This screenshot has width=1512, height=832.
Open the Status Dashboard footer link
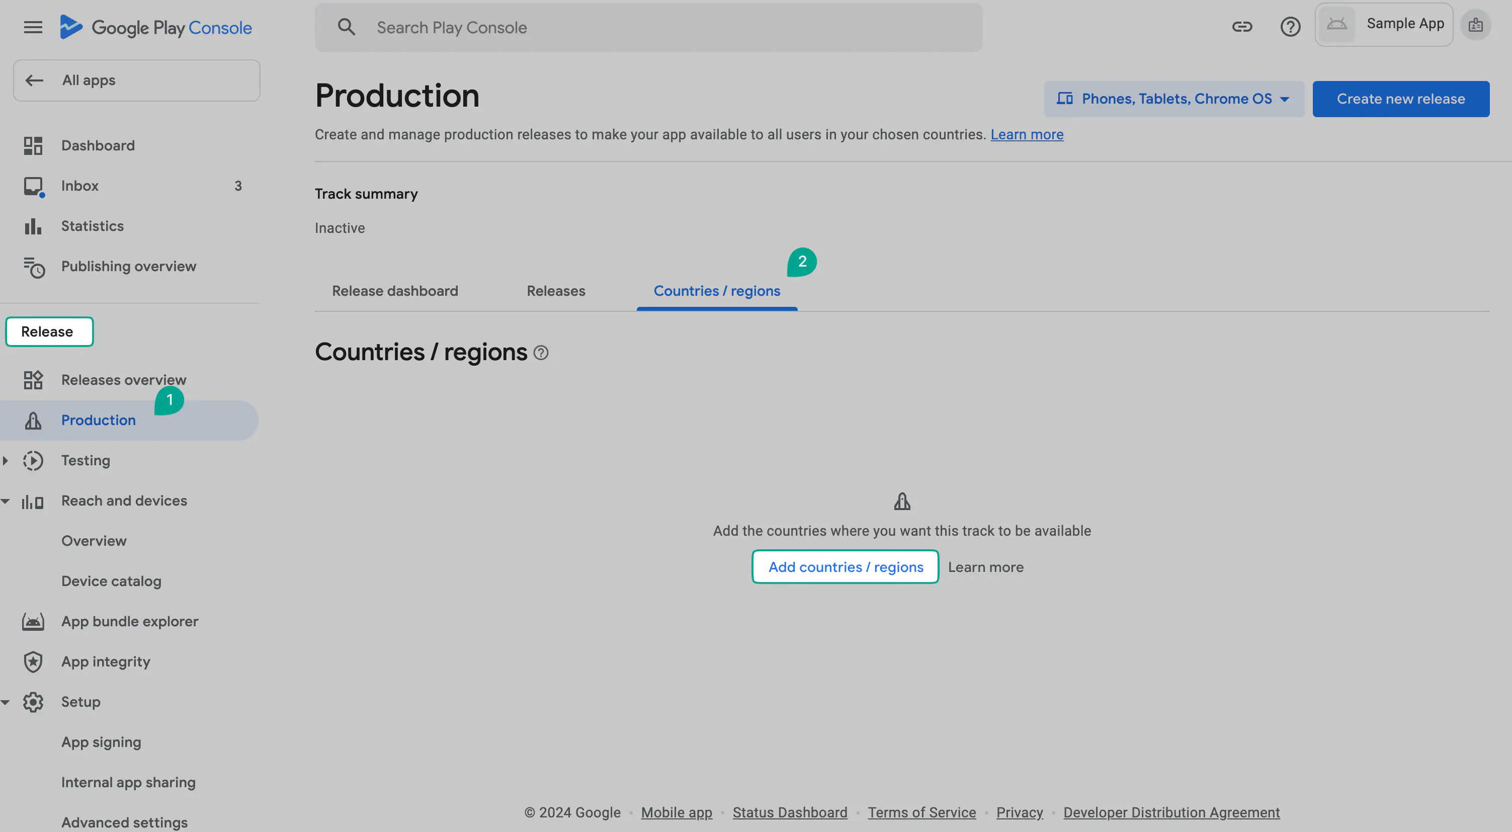coord(790,812)
